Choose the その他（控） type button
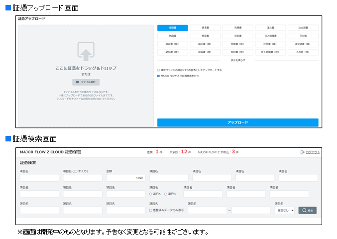The height and width of the screenshot is (239, 337). [303, 52]
